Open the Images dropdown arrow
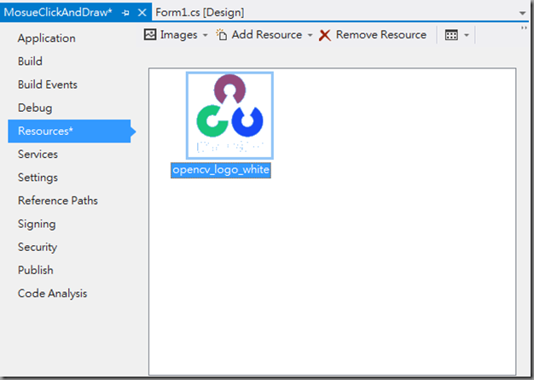 tap(205, 35)
